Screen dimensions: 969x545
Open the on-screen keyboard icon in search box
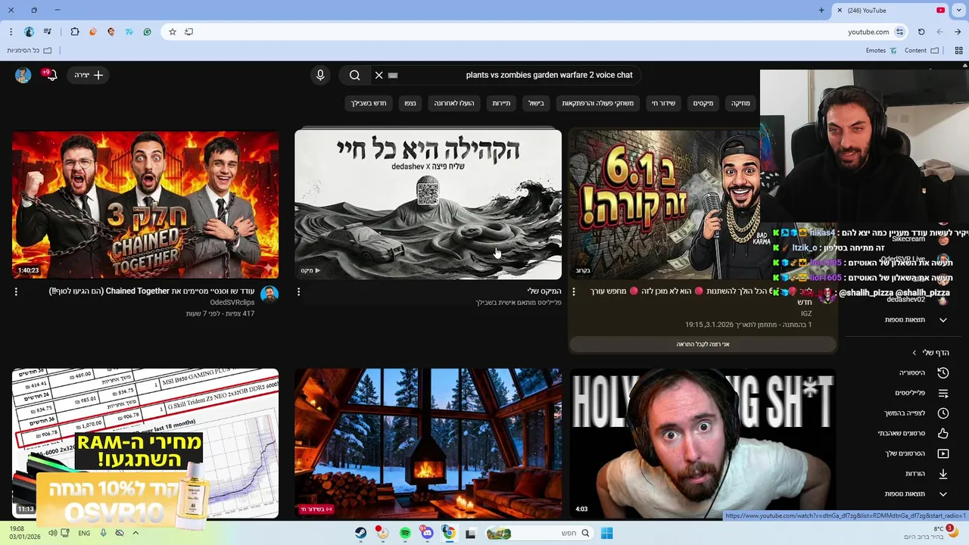click(393, 75)
